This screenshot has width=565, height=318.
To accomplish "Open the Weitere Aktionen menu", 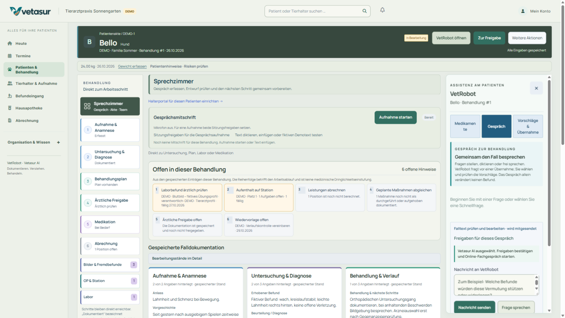I will tap(527, 38).
